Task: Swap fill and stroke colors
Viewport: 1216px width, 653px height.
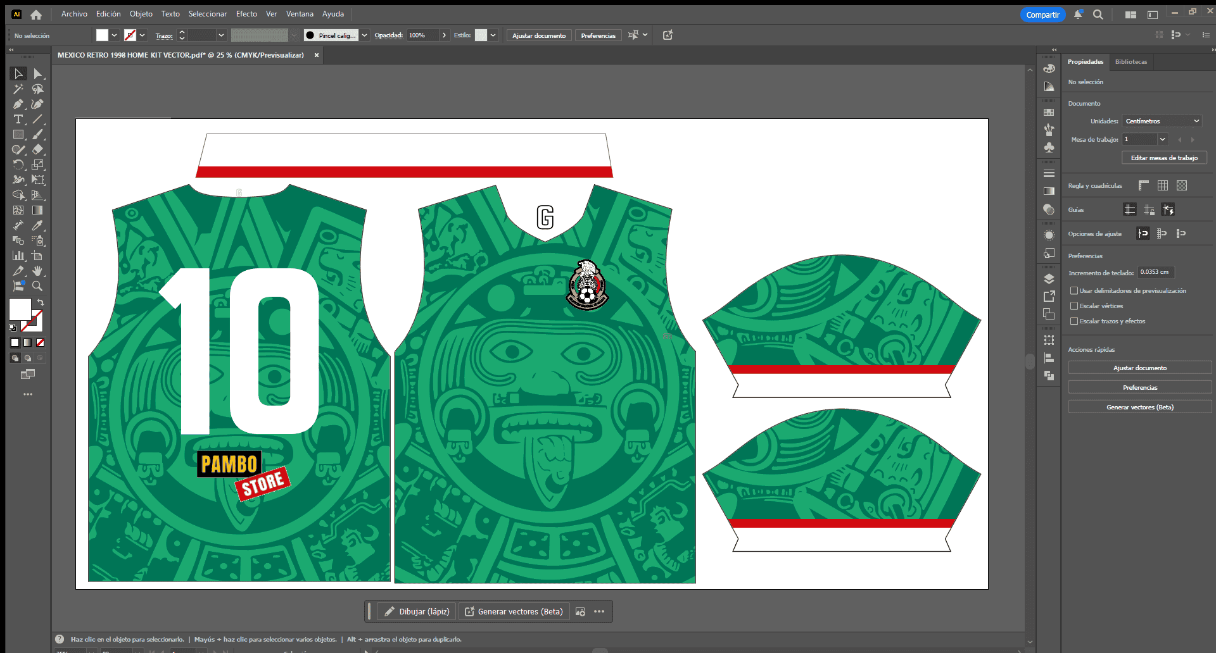Action: tap(41, 302)
